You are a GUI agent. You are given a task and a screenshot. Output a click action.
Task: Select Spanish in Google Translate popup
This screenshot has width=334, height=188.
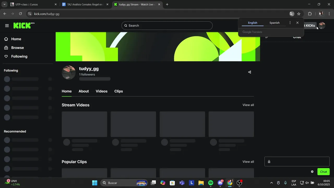pyautogui.click(x=275, y=23)
